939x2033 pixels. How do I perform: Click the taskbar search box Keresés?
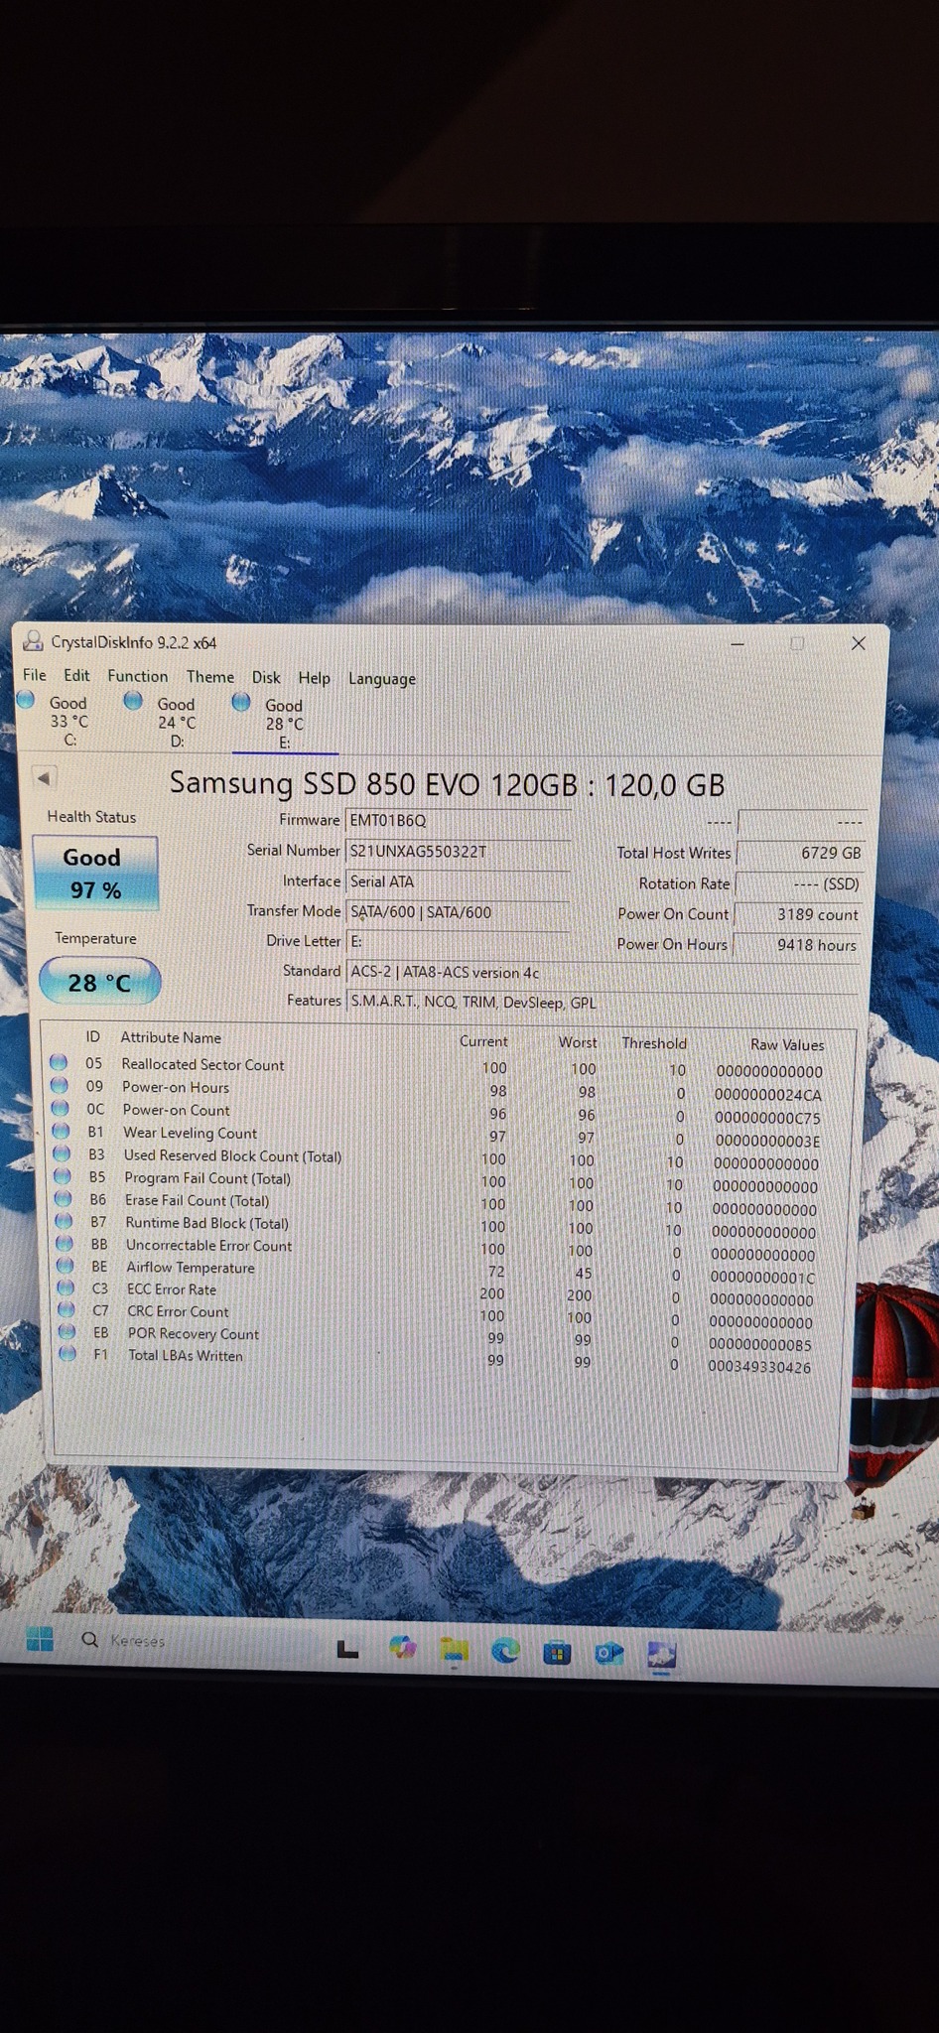124,1640
